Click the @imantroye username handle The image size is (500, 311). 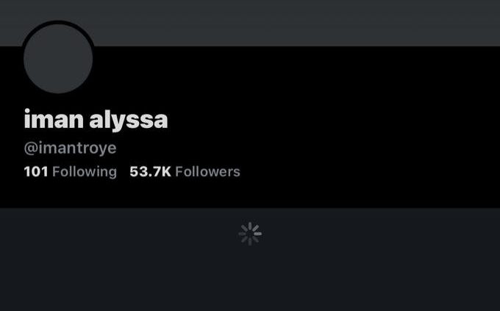pyautogui.click(x=70, y=148)
